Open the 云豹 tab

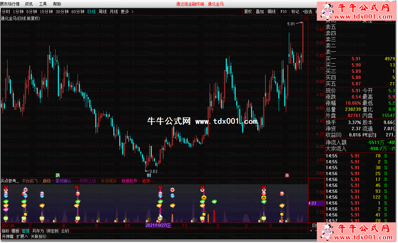tap(65, 231)
